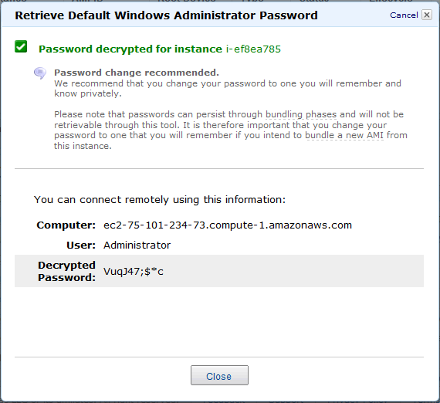
Task: Click the 'We recommend that you change' paragraph
Action: [228, 89]
